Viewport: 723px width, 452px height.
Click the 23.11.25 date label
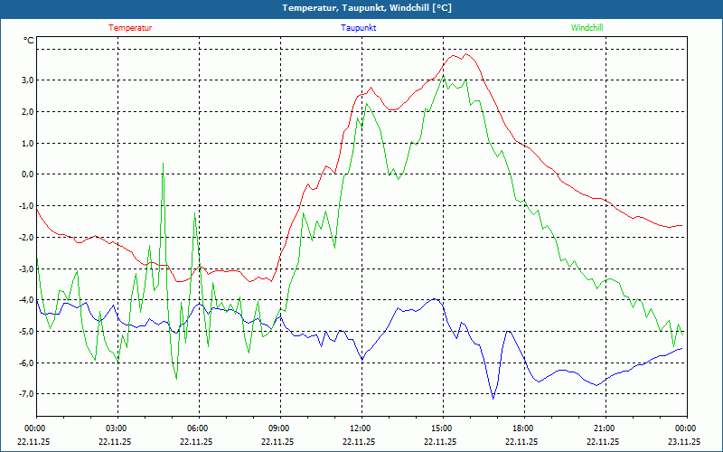pos(684,442)
